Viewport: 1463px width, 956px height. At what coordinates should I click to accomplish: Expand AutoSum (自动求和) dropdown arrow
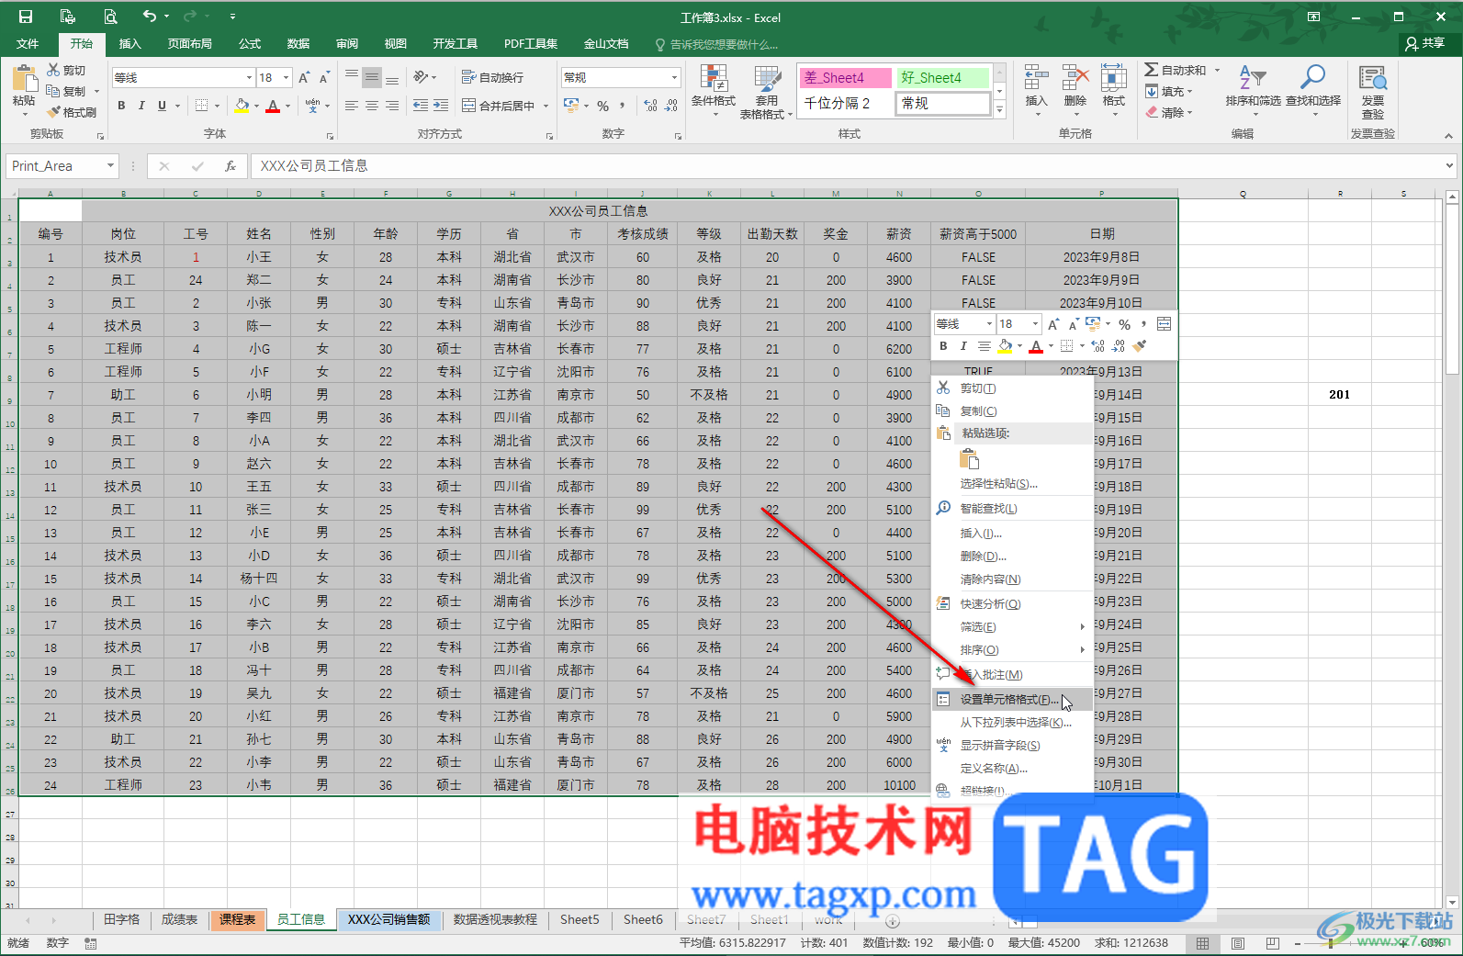(1218, 70)
